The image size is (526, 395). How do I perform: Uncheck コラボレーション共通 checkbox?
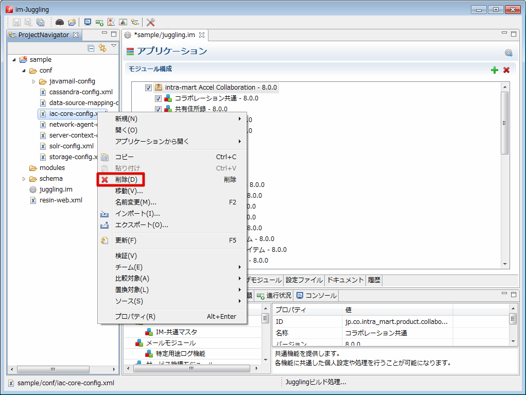click(158, 99)
